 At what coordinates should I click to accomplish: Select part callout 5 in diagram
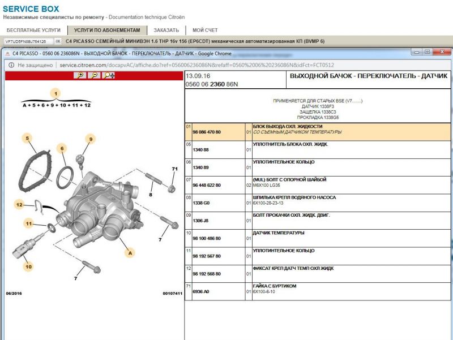tap(27, 137)
